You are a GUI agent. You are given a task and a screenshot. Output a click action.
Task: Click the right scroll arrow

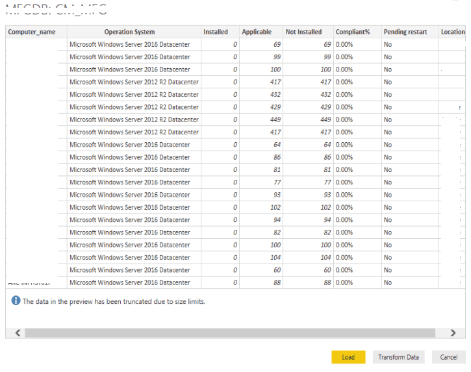pyautogui.click(x=453, y=332)
